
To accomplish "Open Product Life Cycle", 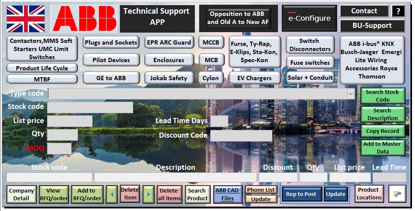I will (42, 68).
